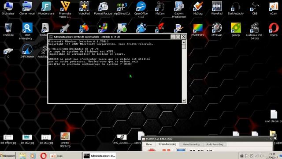Open the DarkAudacity icon
This screenshot has height=159, width=282.
click(236, 8)
